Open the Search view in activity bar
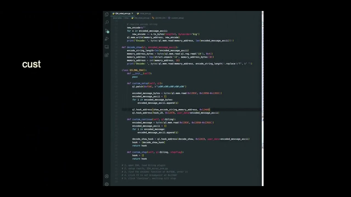 (107, 22)
